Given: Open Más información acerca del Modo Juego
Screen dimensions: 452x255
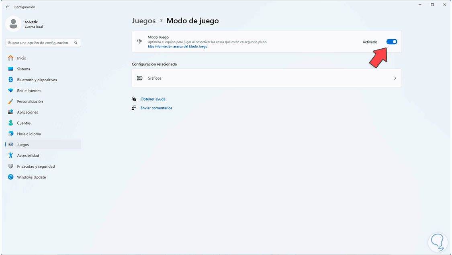Looking at the screenshot, I should tap(178, 46).
